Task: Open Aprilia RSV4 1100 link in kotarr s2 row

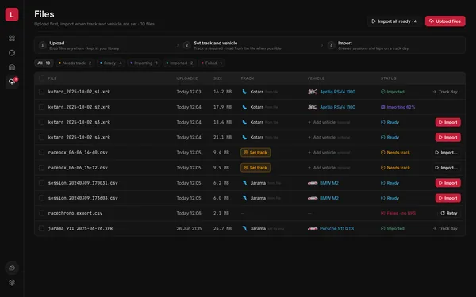Action: point(338,107)
